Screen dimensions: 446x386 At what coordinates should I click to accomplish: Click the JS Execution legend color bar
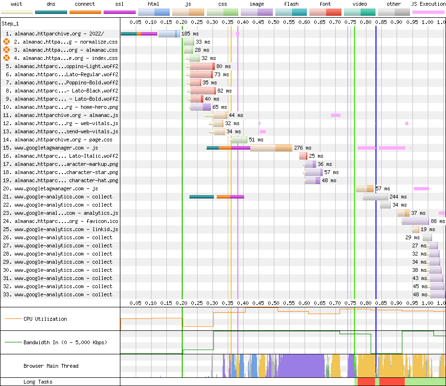428,12
